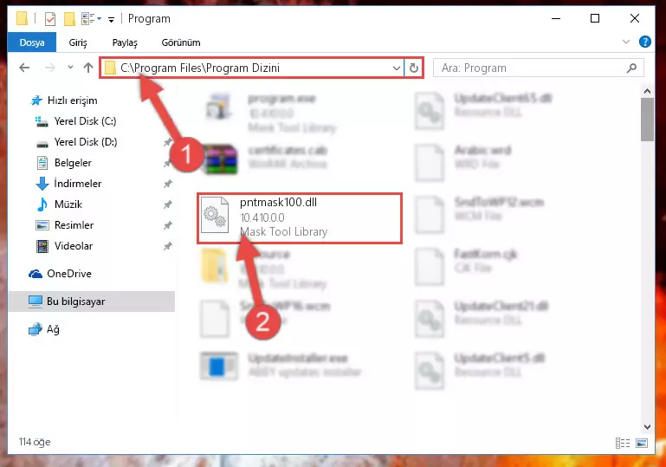Open Resimler folder in sidebar
The image size is (666, 467).
tap(65, 225)
